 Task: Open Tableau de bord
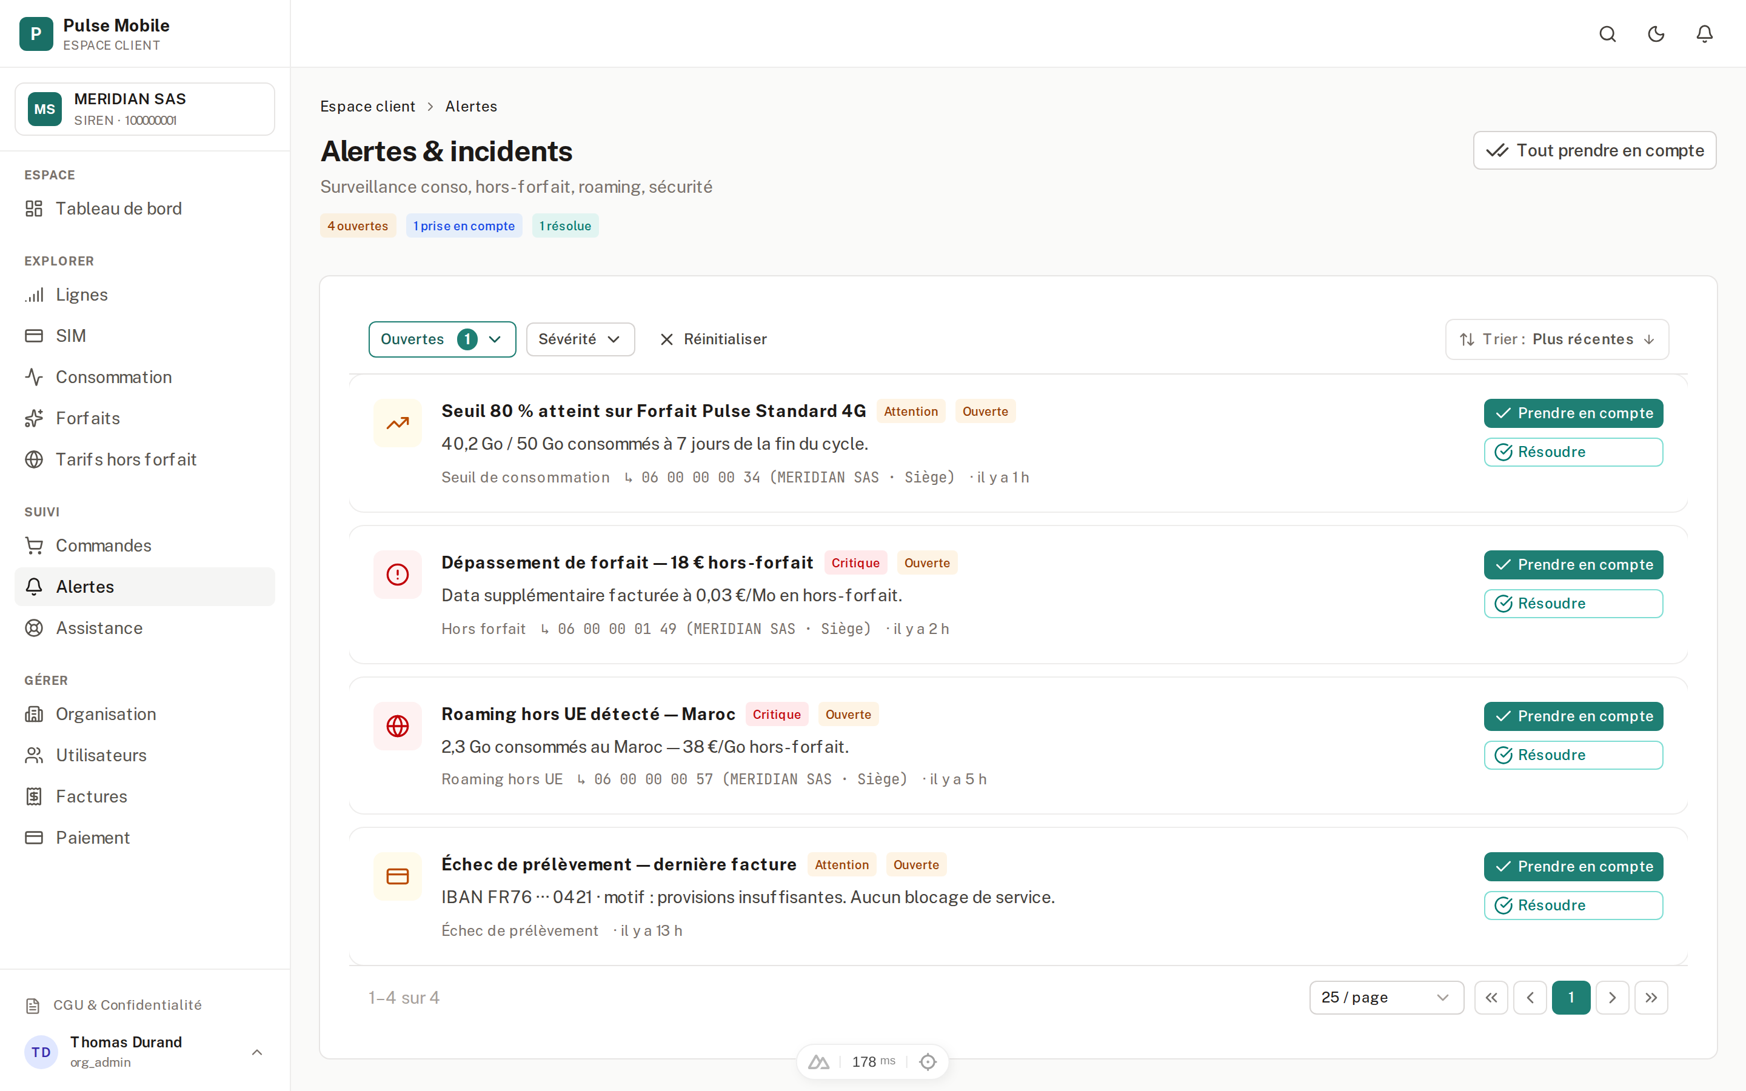click(145, 209)
